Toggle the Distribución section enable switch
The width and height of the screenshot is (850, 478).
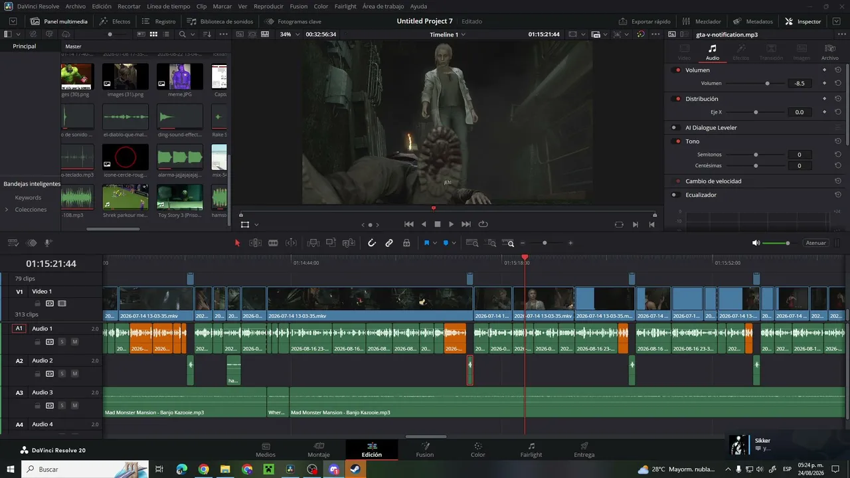coord(677,99)
